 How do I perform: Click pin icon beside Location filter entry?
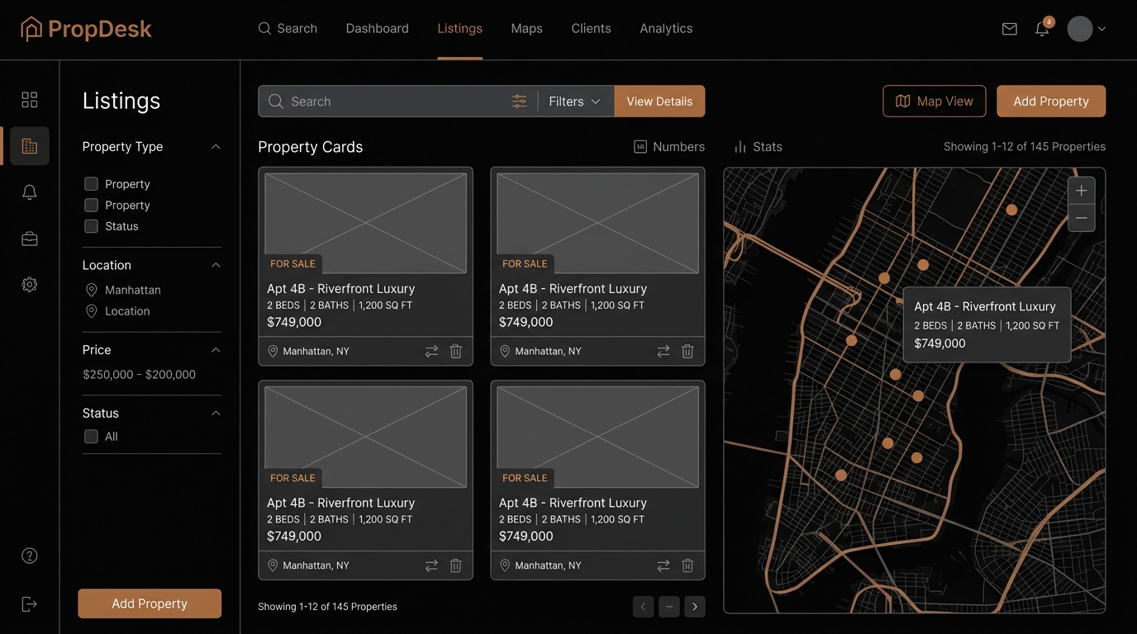tap(92, 311)
